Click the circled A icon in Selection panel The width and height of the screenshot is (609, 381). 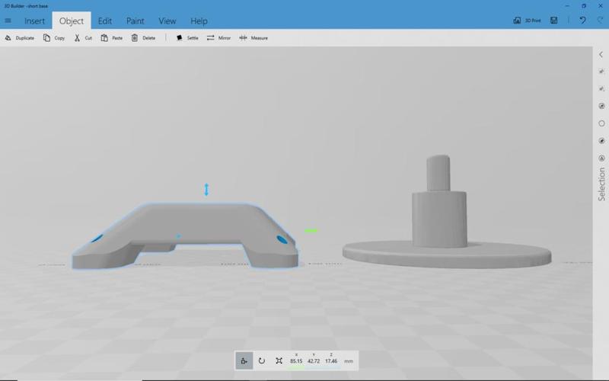pos(601,158)
